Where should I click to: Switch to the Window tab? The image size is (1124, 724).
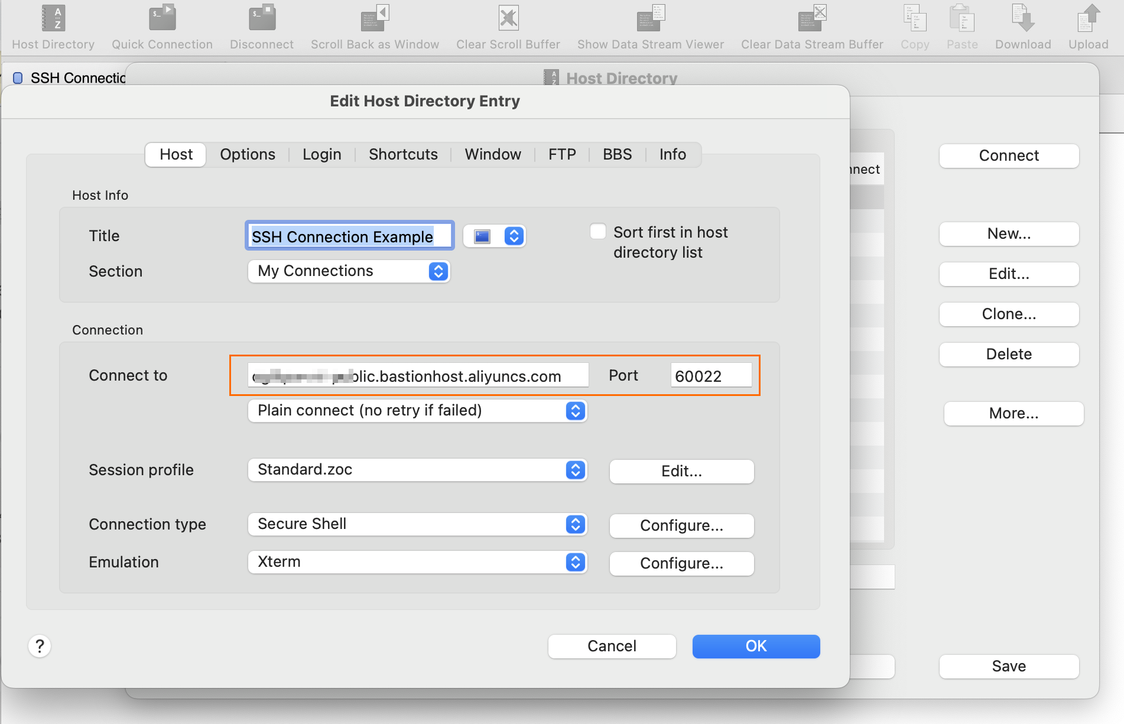pyautogui.click(x=493, y=155)
